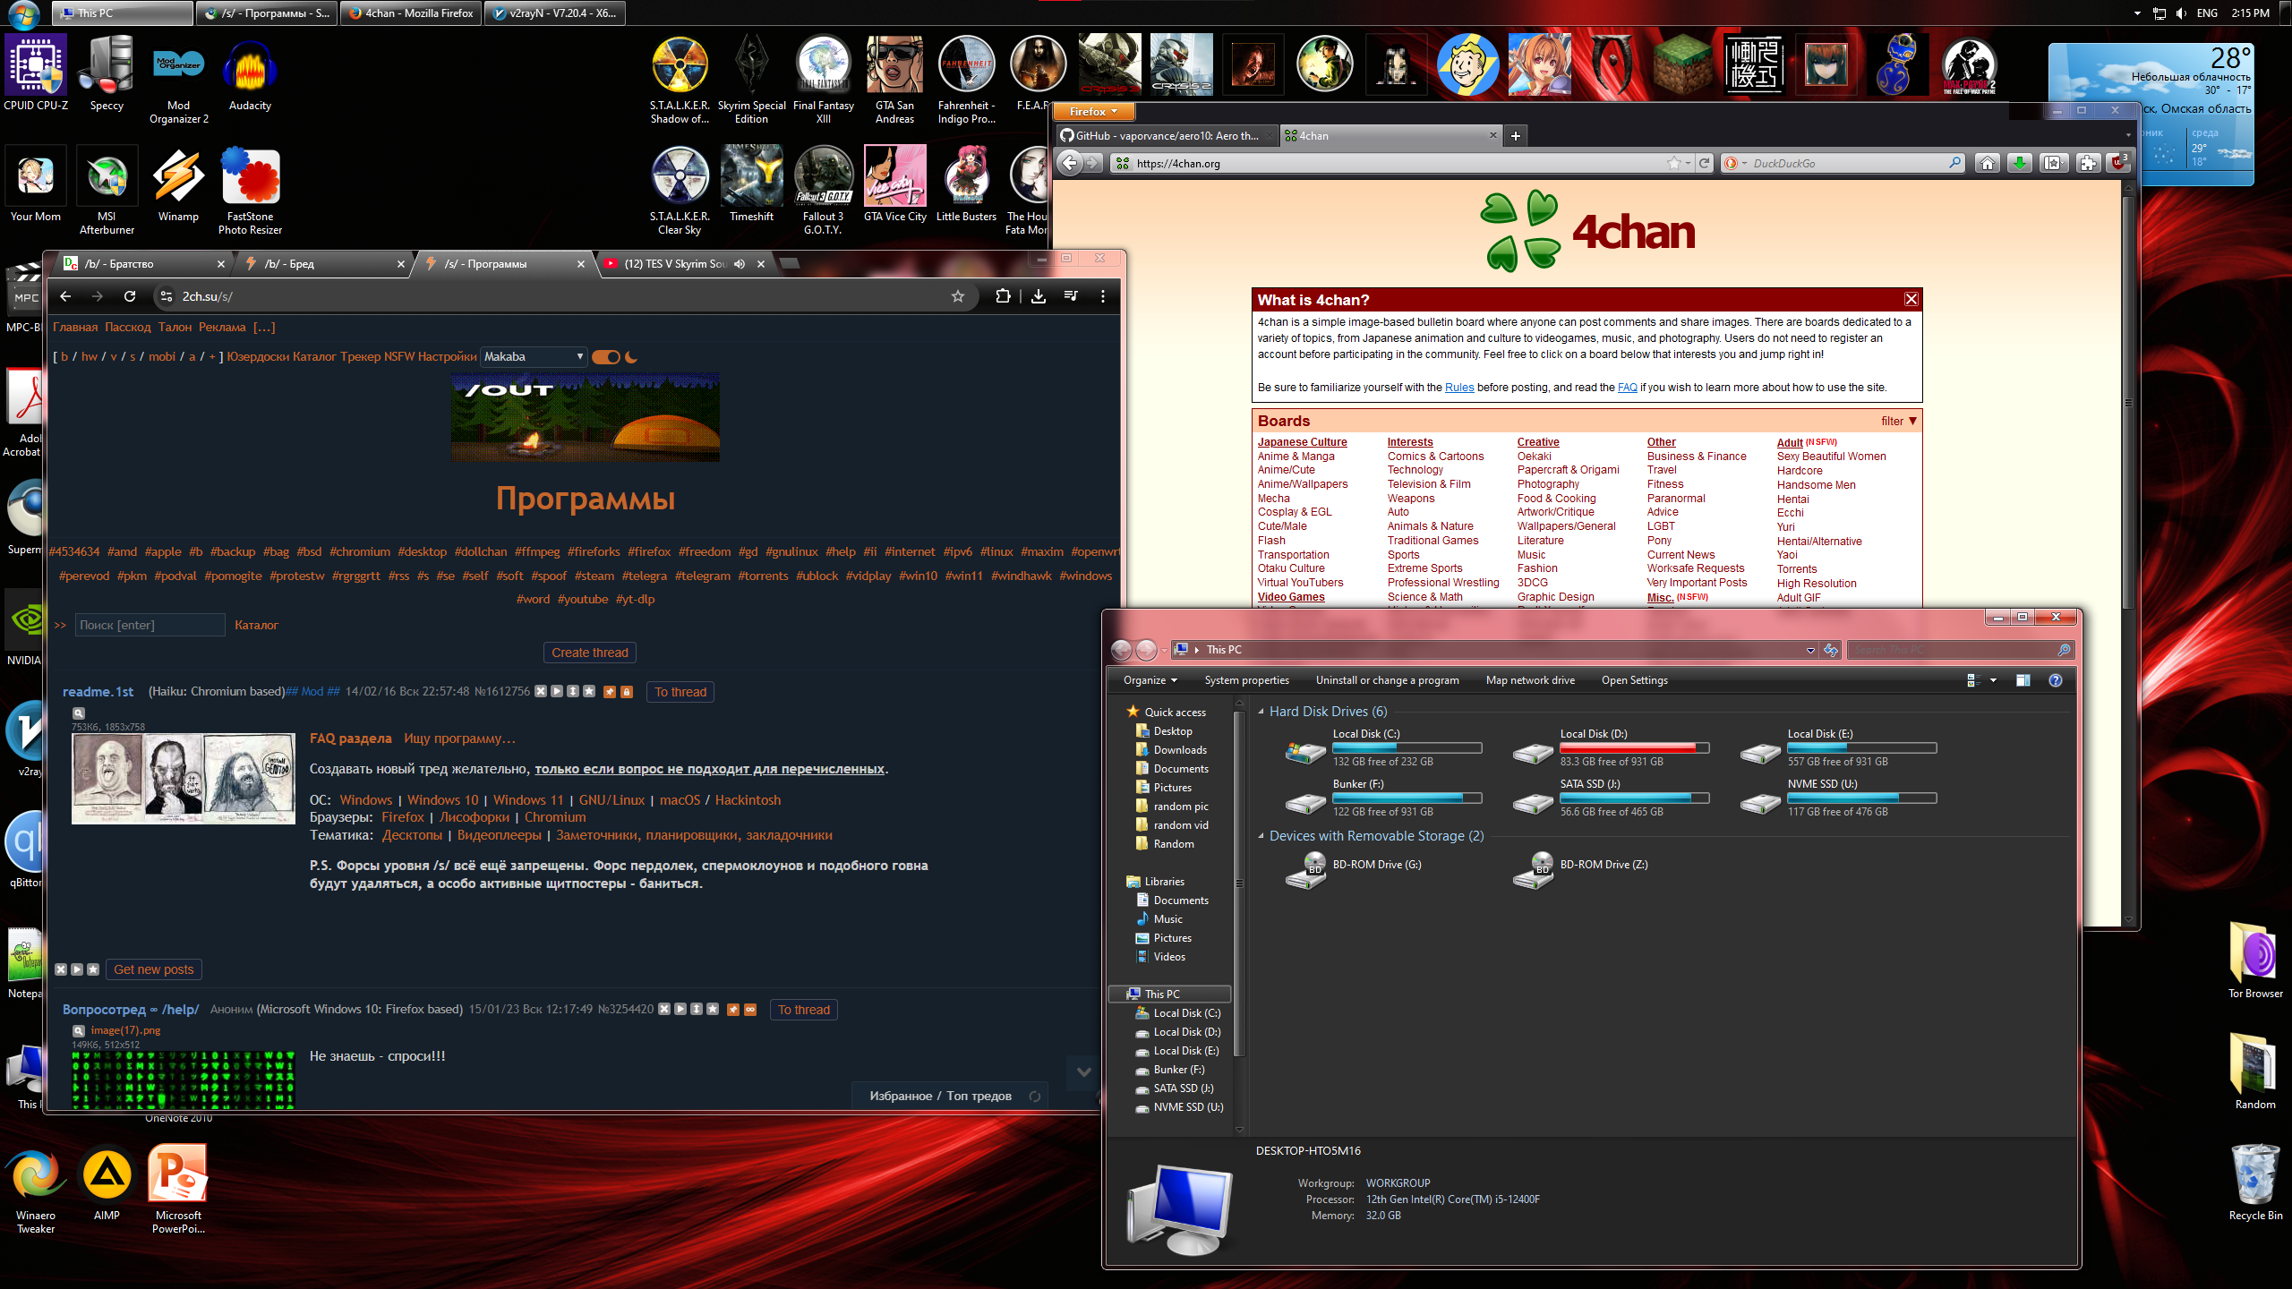Image resolution: width=2292 pixels, height=1289 pixels.
Task: Click the Explorer help question mark icon
Action: tap(2056, 680)
